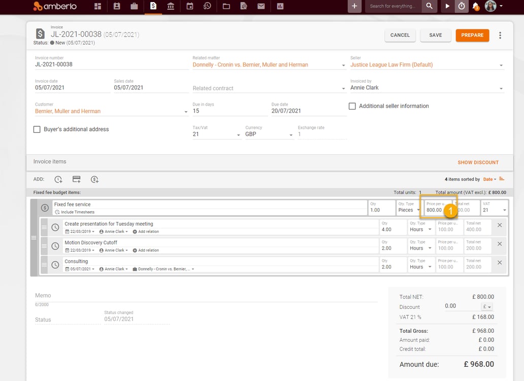Click the mail envelope icon in navigation

pos(261,6)
